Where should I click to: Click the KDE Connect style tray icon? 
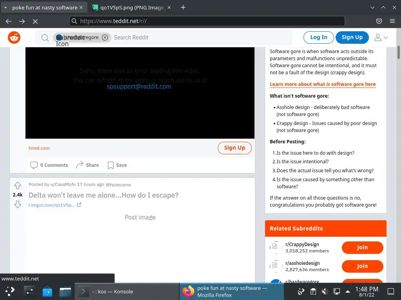[301, 291]
